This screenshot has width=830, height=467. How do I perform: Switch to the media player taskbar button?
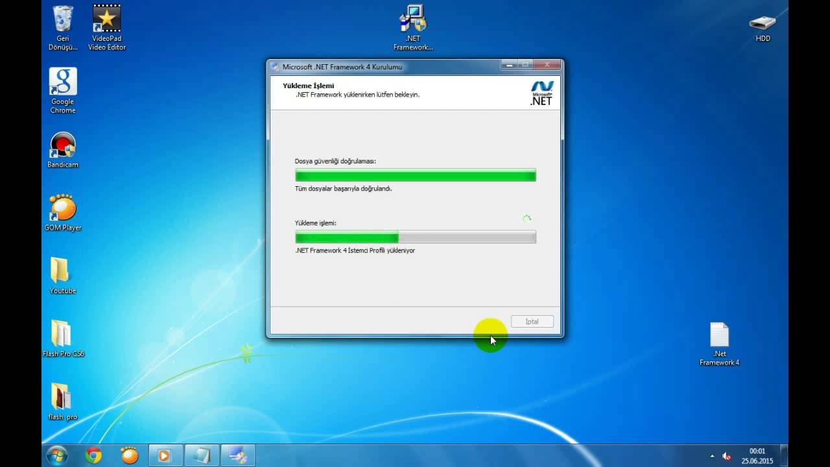(x=165, y=455)
